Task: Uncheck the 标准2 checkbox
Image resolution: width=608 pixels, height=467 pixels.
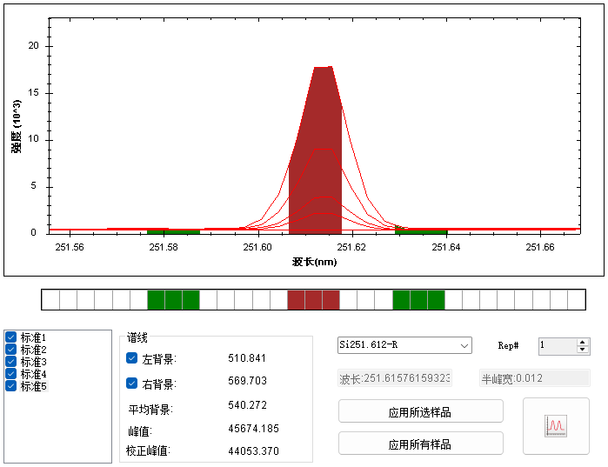Action: coord(10,350)
